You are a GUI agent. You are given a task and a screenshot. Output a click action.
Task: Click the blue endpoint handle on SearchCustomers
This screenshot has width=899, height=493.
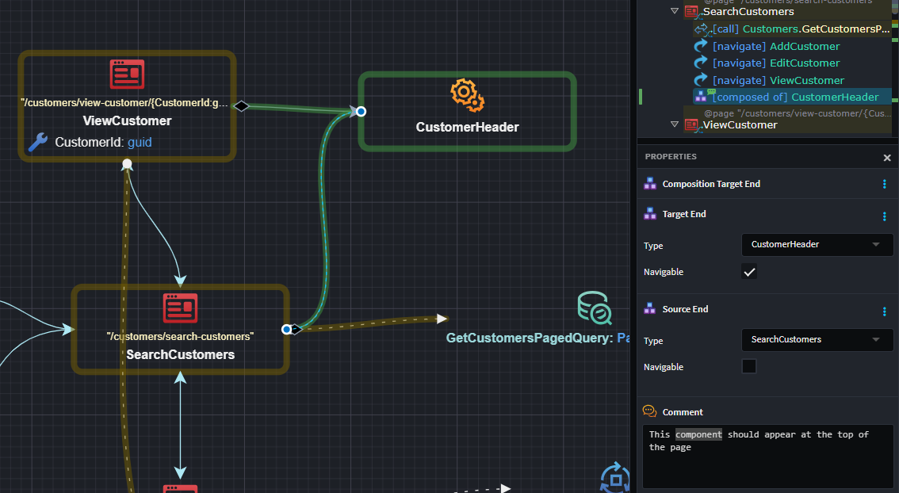point(287,329)
